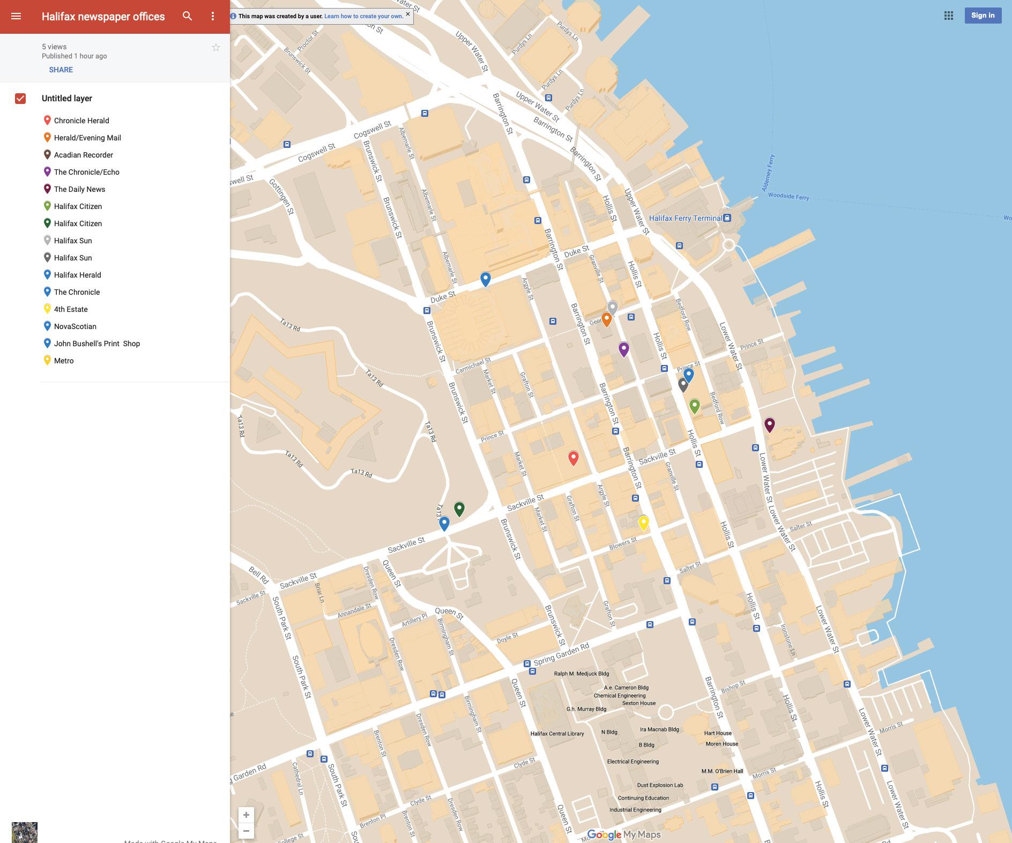Select 'Acadian Recorder' in the layer list

[84, 155]
